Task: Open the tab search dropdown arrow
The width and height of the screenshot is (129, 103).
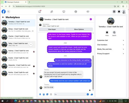Action: click(x=2, y=2)
